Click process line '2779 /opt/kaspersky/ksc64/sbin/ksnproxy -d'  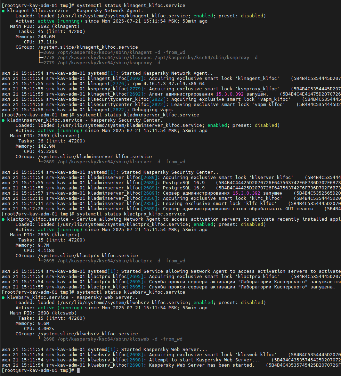tap(102, 63)
